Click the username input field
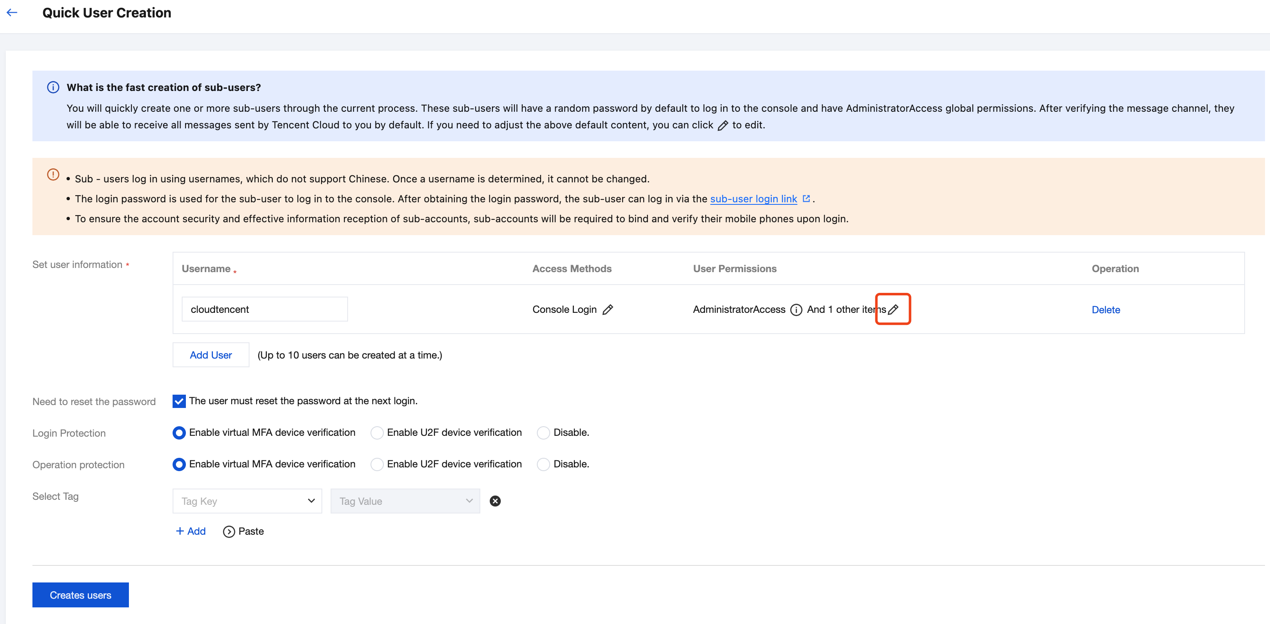This screenshot has width=1270, height=624. click(265, 309)
